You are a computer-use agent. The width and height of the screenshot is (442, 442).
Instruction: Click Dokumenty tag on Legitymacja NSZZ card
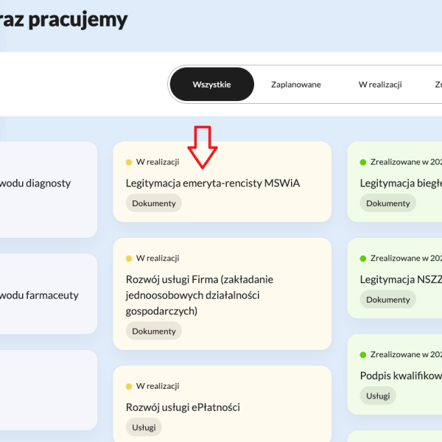click(388, 300)
